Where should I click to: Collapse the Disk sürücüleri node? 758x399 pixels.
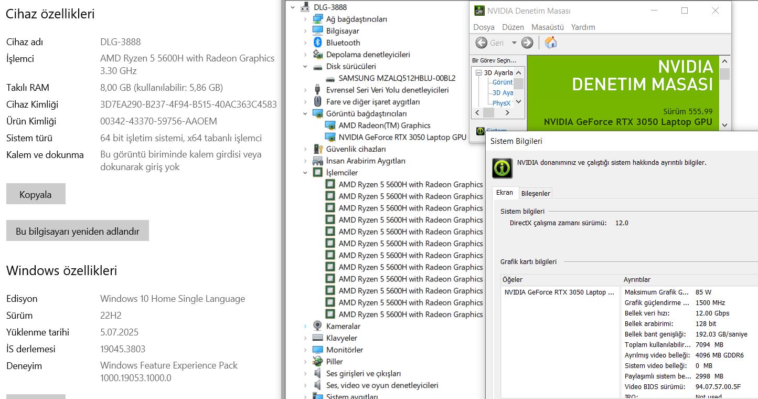[x=305, y=67]
